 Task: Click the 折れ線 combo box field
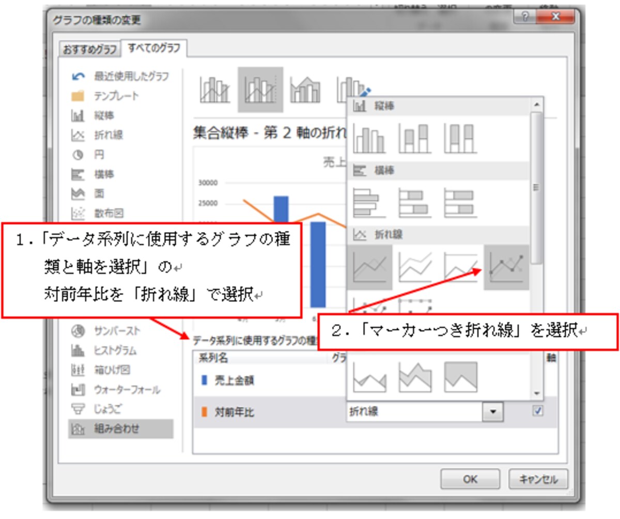pyautogui.click(x=414, y=411)
